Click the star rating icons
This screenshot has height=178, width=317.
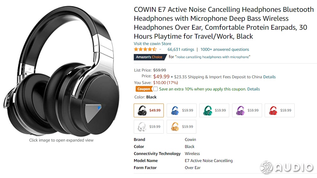(145, 50)
